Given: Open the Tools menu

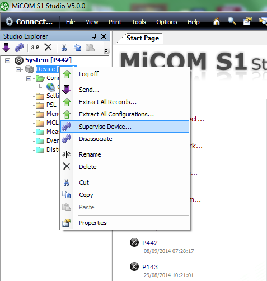Looking at the screenshot, I should 139,22.
